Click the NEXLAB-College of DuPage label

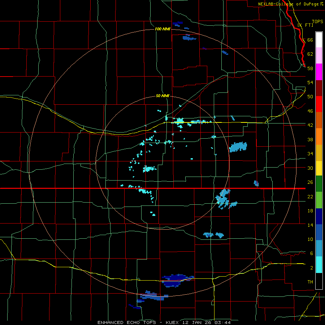coord(288,4)
